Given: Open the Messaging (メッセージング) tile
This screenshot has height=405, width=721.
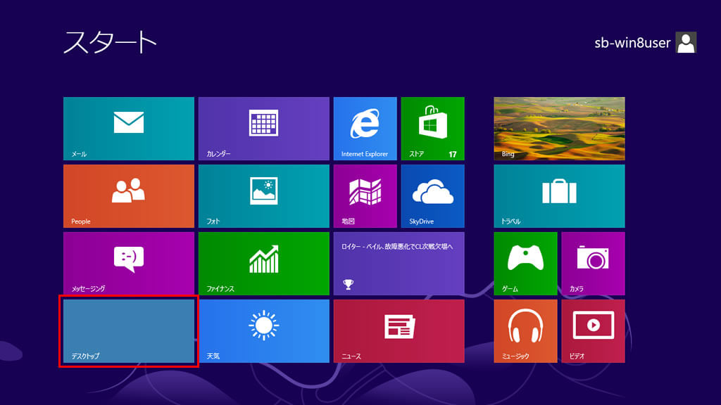Looking at the screenshot, I should (x=128, y=263).
